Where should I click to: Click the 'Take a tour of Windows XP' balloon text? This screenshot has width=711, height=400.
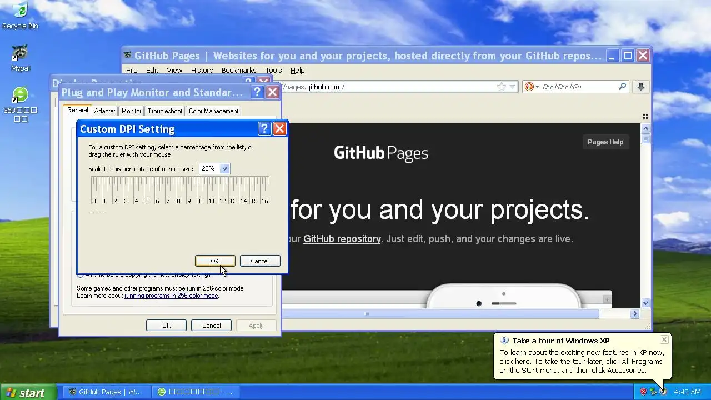click(x=561, y=341)
